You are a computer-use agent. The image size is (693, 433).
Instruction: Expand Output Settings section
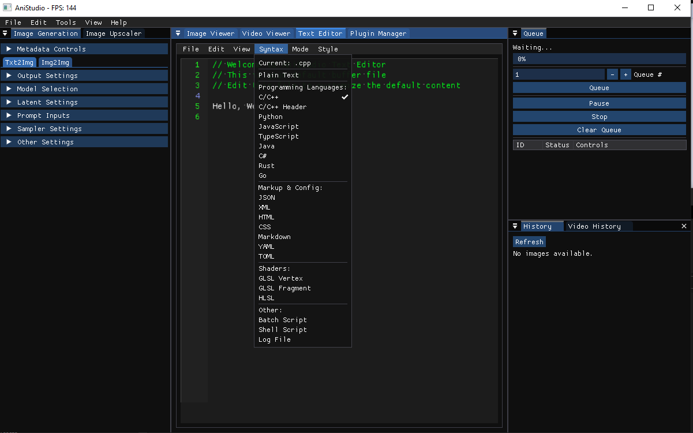point(84,76)
